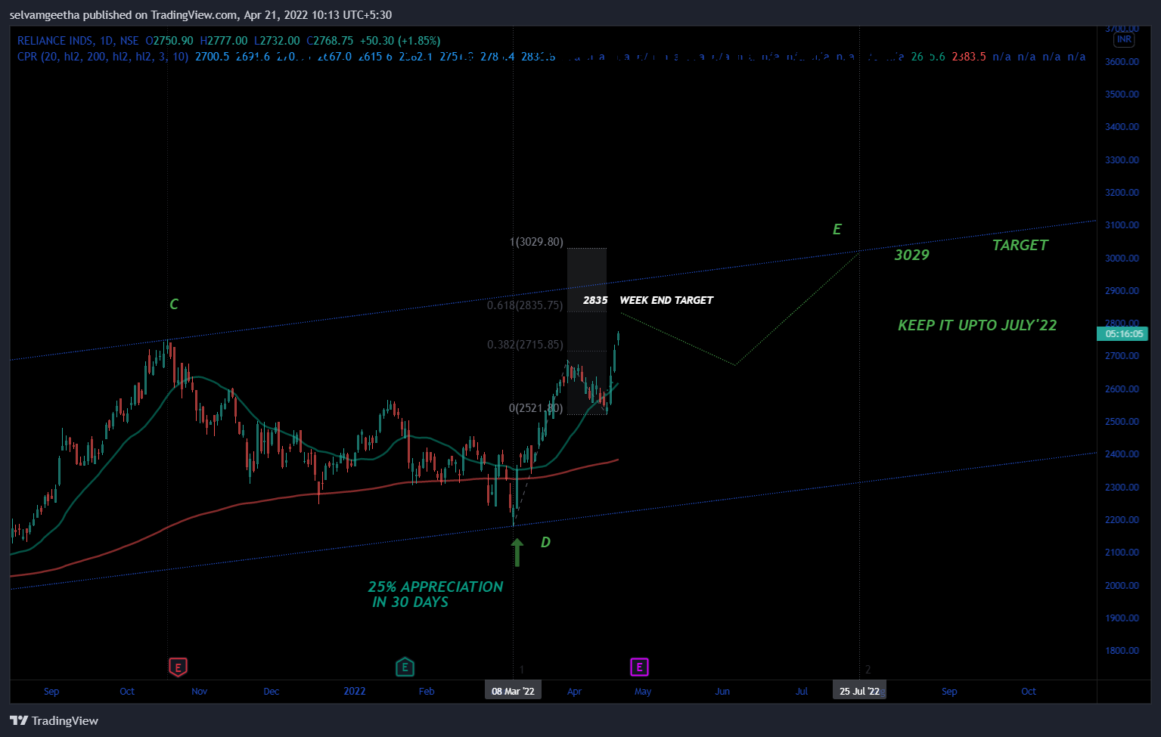Select the wave label D
Image resolution: width=1161 pixels, height=737 pixels.
coord(545,542)
